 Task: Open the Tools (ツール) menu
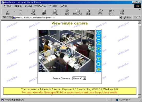(x=53, y=6)
